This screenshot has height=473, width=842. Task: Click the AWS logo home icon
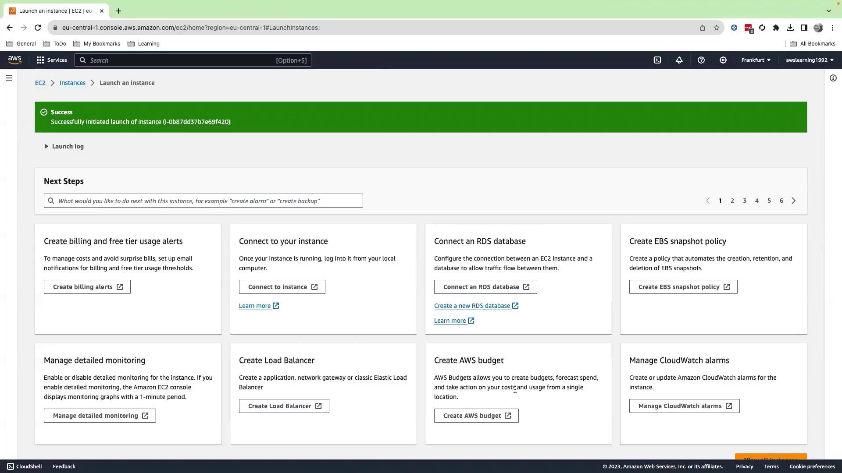pyautogui.click(x=14, y=60)
